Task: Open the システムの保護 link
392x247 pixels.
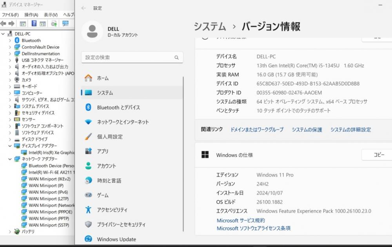Action: [x=307, y=130]
